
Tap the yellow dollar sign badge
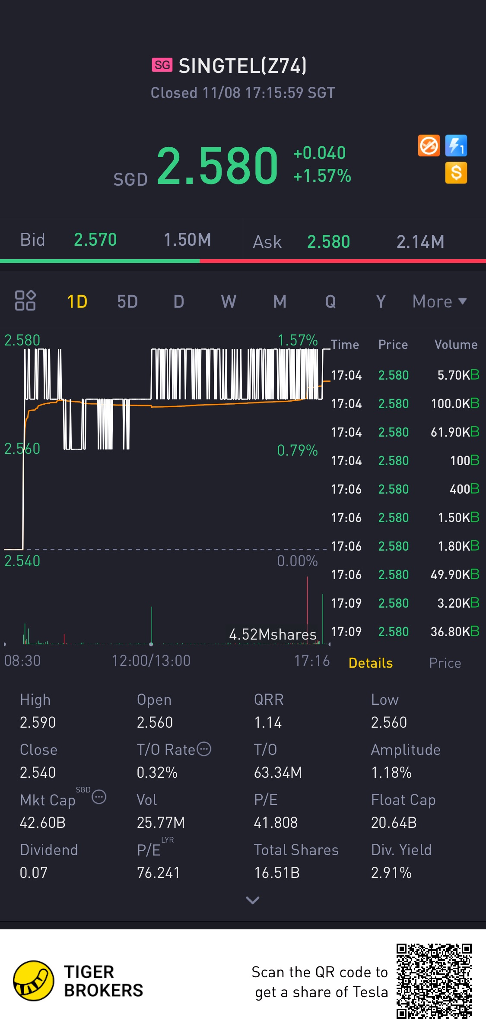tap(456, 173)
